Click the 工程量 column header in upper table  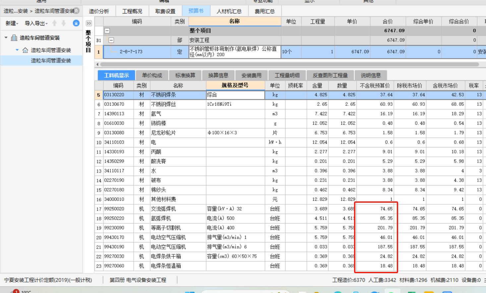[318, 21]
